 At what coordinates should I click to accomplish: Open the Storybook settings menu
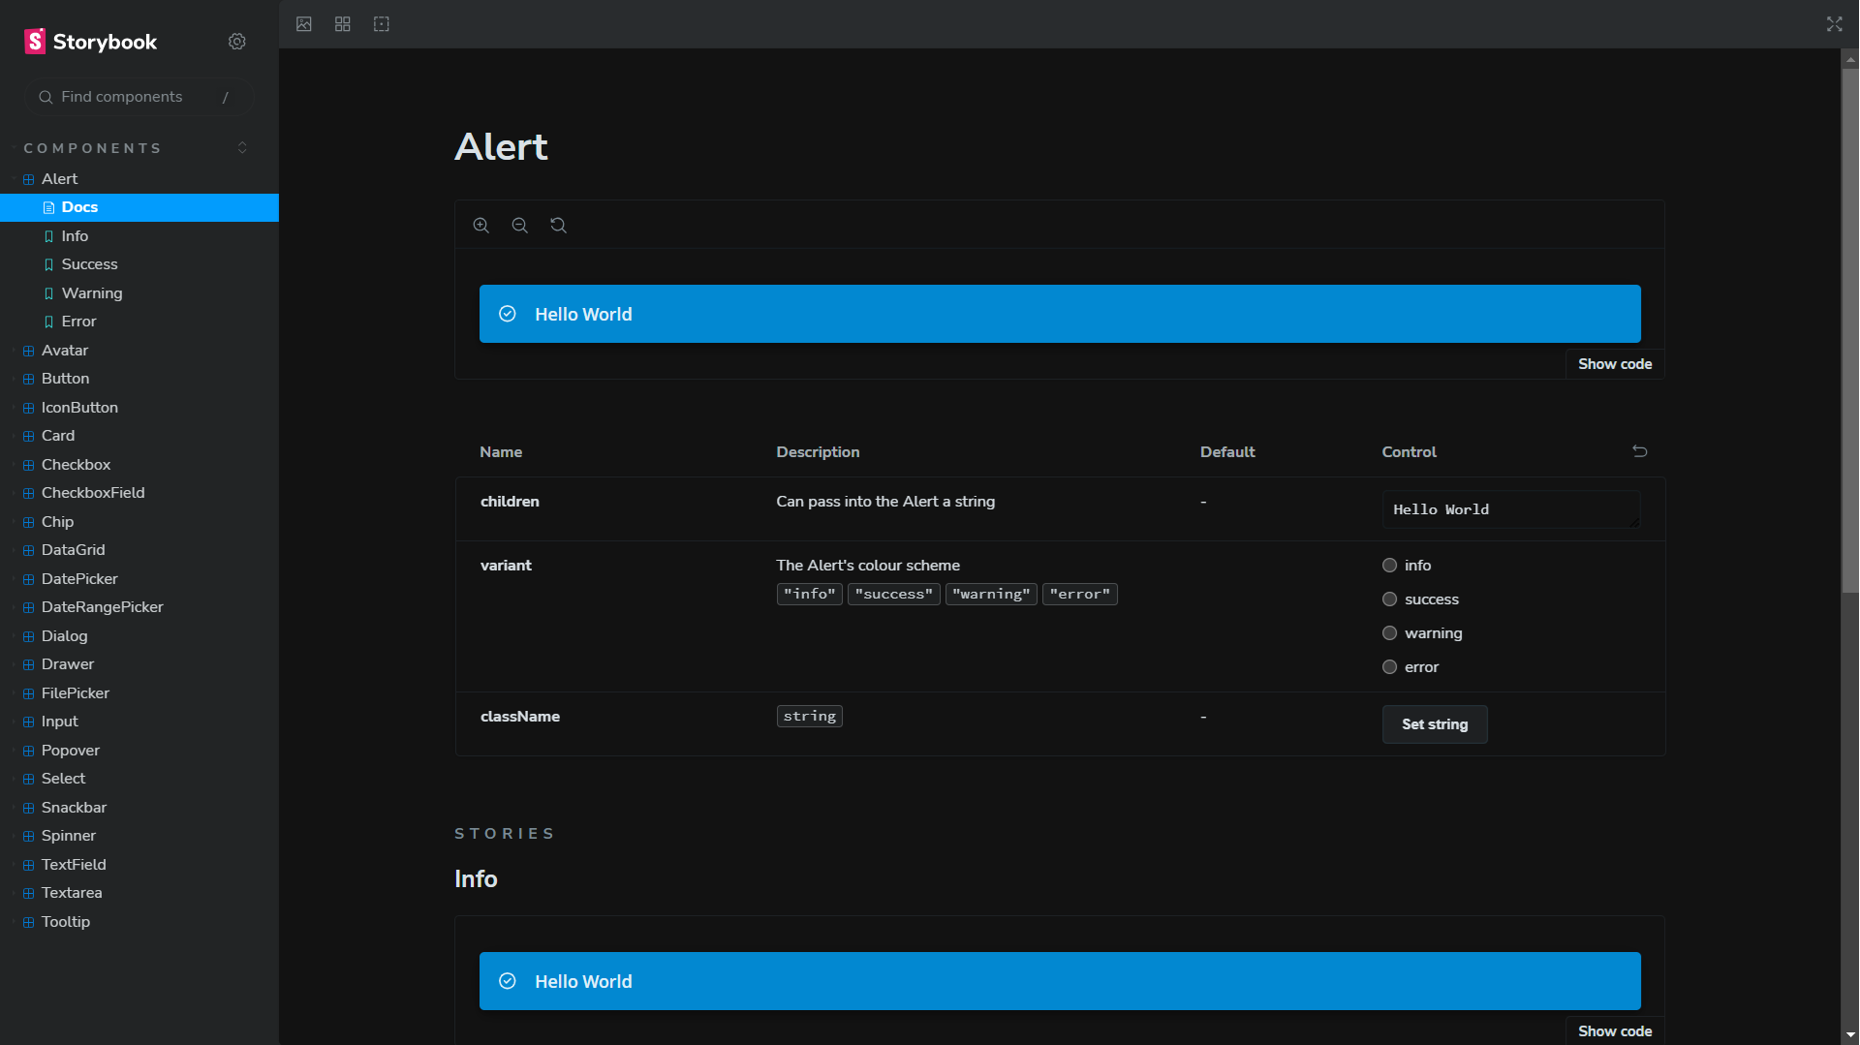coord(237,42)
